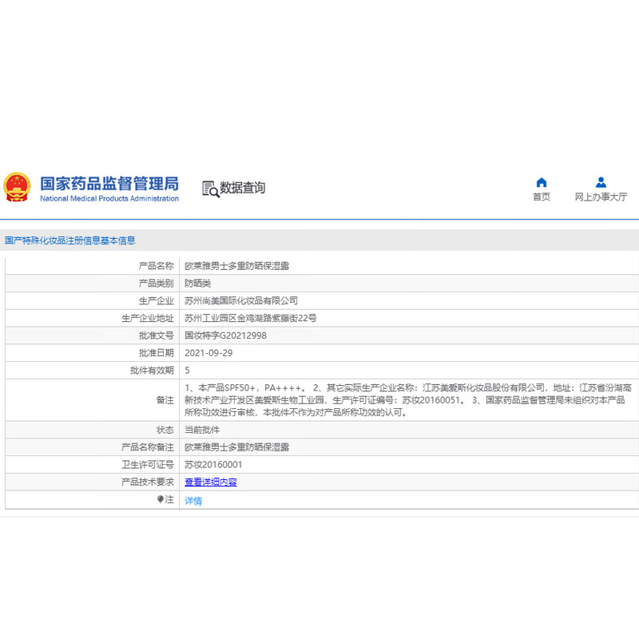
Task: Click 苏妆20160001 license value
Action: click(213, 465)
